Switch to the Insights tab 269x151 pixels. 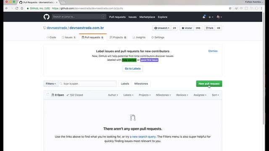click(x=139, y=37)
